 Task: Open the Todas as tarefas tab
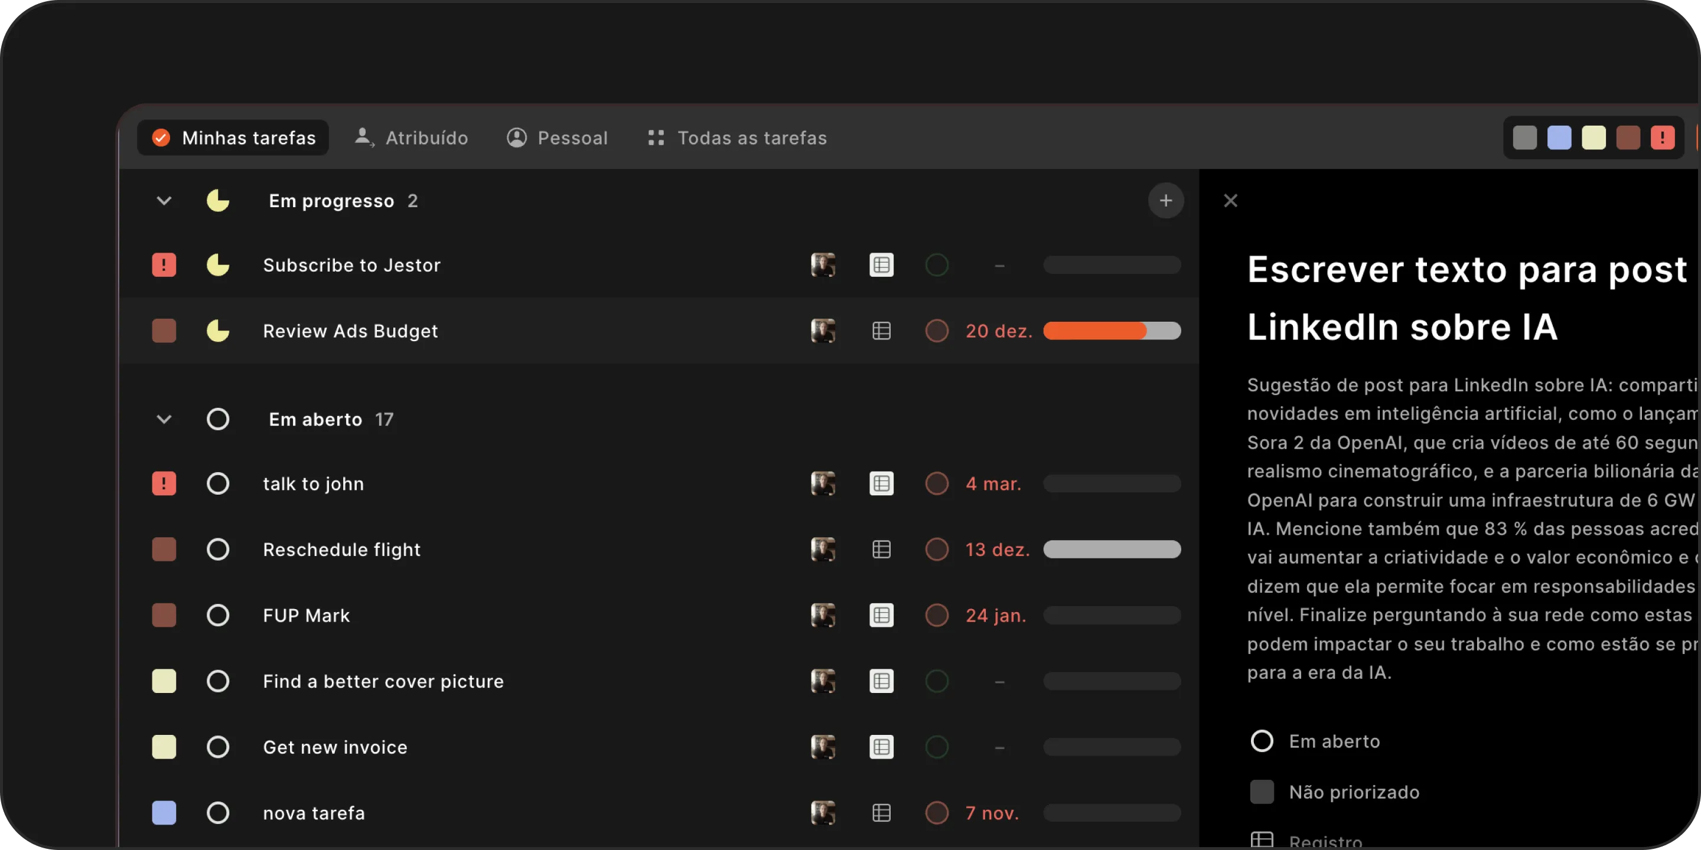point(737,138)
